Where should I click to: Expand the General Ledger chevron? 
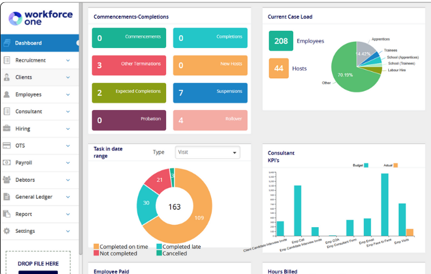coord(68,197)
